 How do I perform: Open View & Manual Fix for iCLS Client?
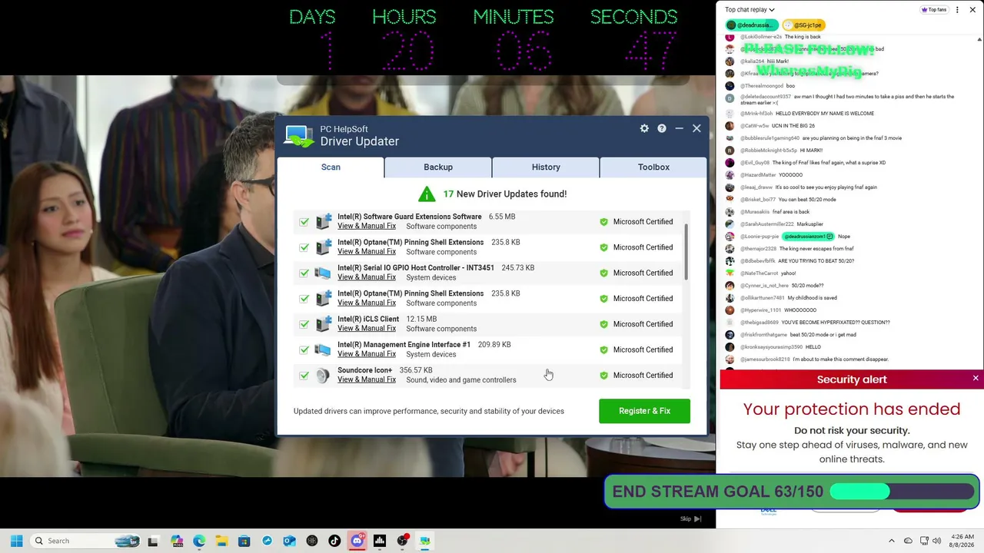tap(367, 329)
